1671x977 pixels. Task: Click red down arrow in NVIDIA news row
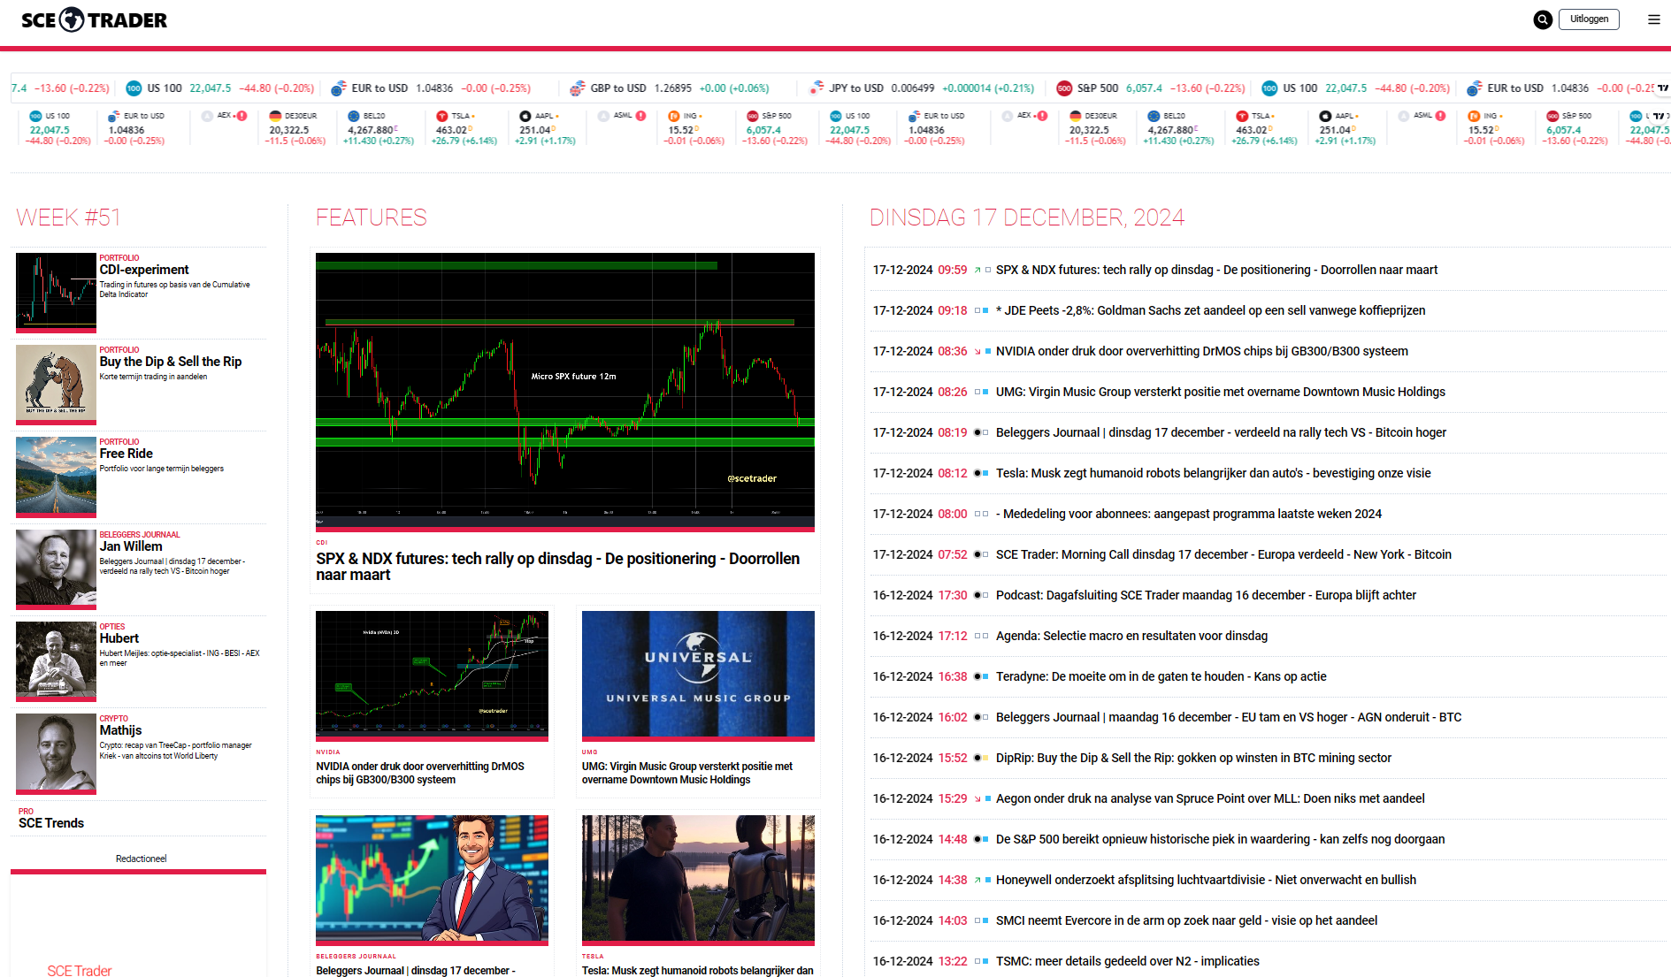(x=977, y=352)
